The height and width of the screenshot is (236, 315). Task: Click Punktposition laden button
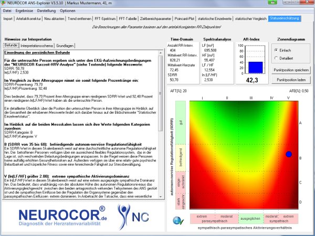tap(291, 80)
